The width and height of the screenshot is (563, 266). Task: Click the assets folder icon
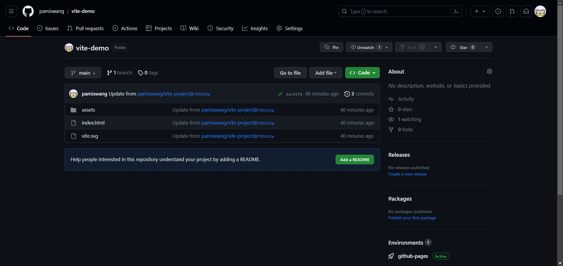(74, 110)
